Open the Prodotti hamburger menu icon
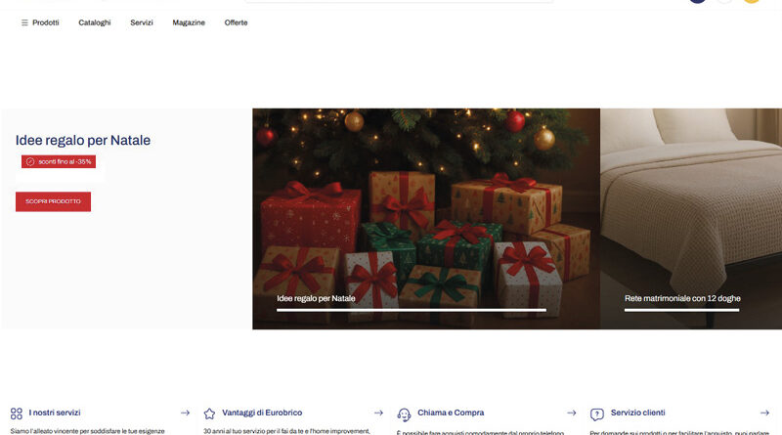The image size is (782, 435). pos(24,22)
